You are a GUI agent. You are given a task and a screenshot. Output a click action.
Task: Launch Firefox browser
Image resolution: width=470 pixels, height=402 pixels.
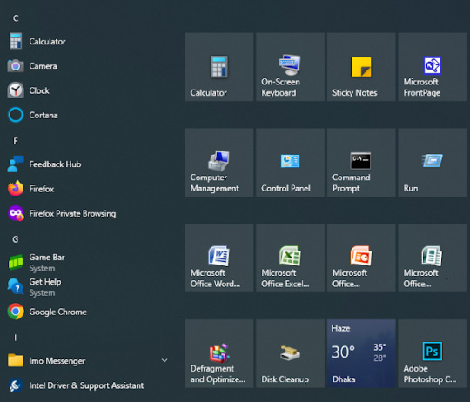coord(87,189)
